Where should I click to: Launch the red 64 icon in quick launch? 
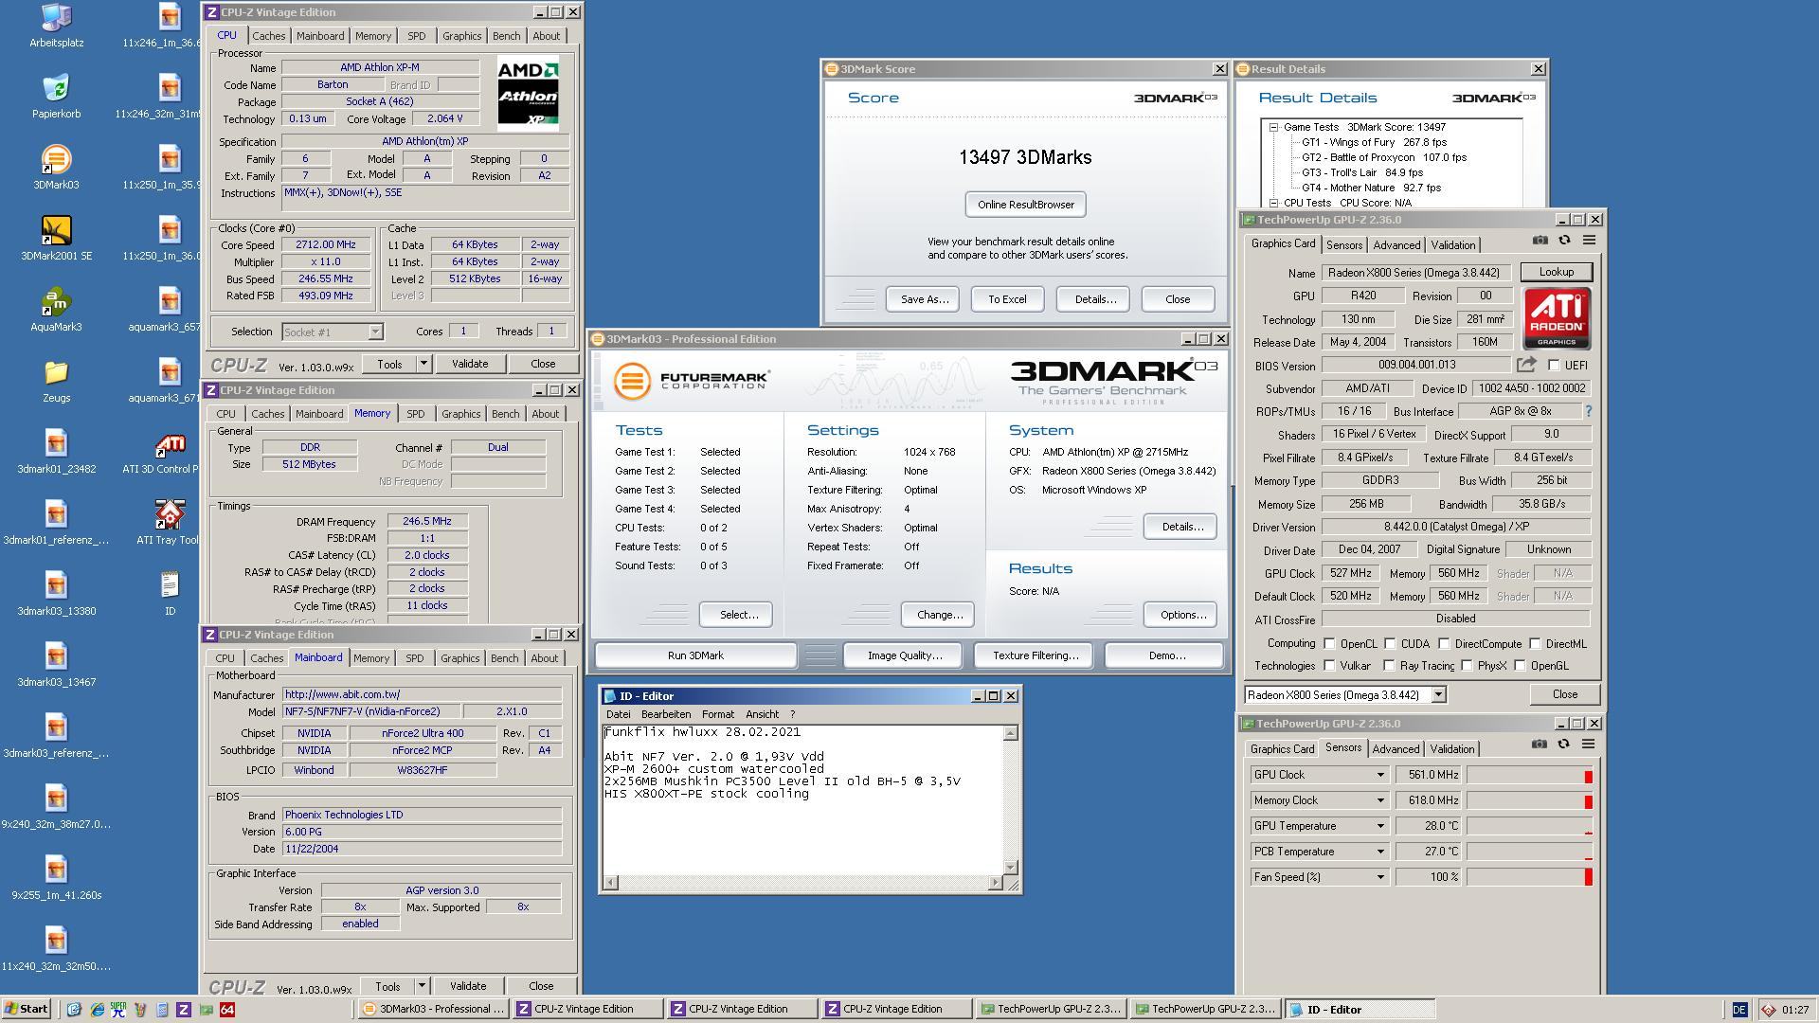(x=227, y=1010)
